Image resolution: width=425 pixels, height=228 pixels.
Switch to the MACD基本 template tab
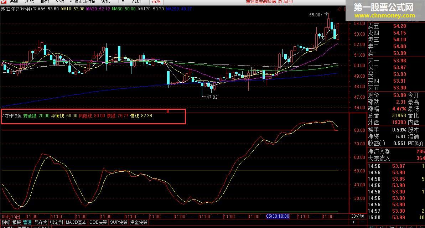click(x=76, y=222)
